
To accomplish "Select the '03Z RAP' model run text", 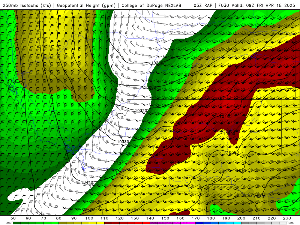I will point(203,6).
